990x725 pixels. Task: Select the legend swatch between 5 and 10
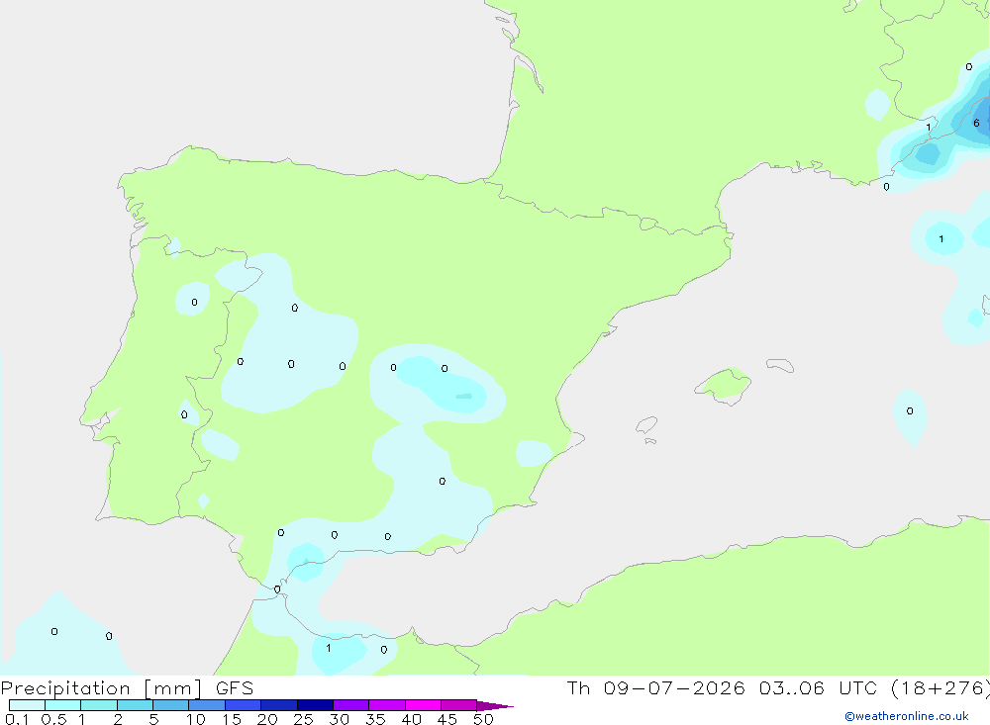[170, 705]
